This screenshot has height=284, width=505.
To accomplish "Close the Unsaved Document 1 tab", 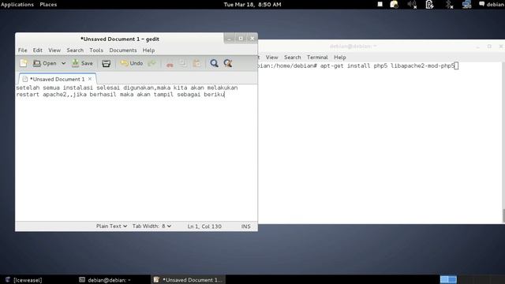I will pos(90,79).
